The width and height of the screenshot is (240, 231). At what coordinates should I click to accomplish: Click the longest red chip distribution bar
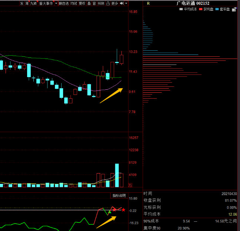[190, 59]
